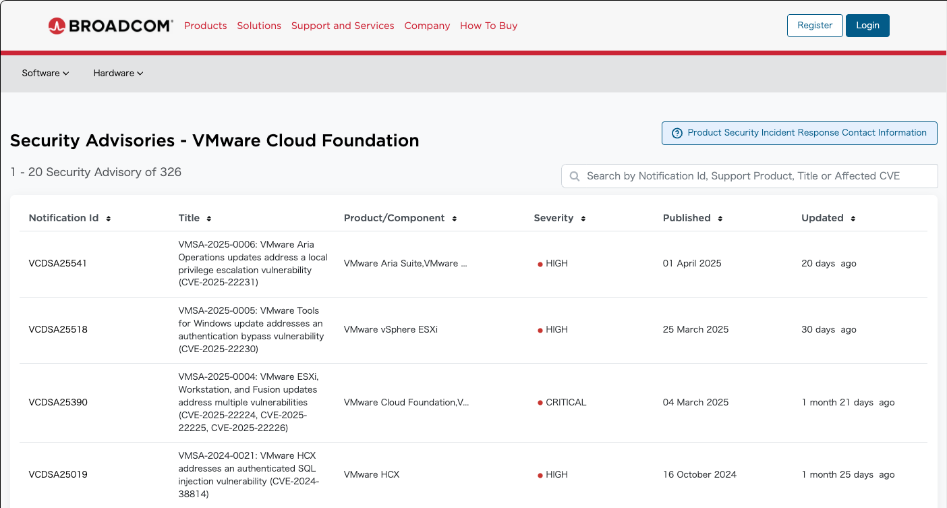
Task: Expand the Hardware dropdown menu
Action: [118, 73]
